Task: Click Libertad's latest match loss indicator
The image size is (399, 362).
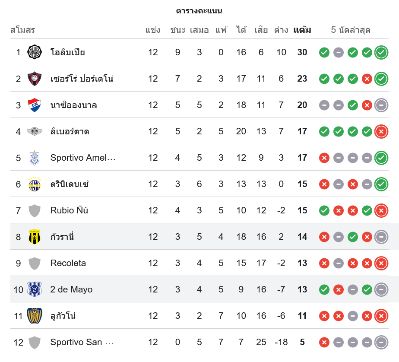Action: coord(381,131)
